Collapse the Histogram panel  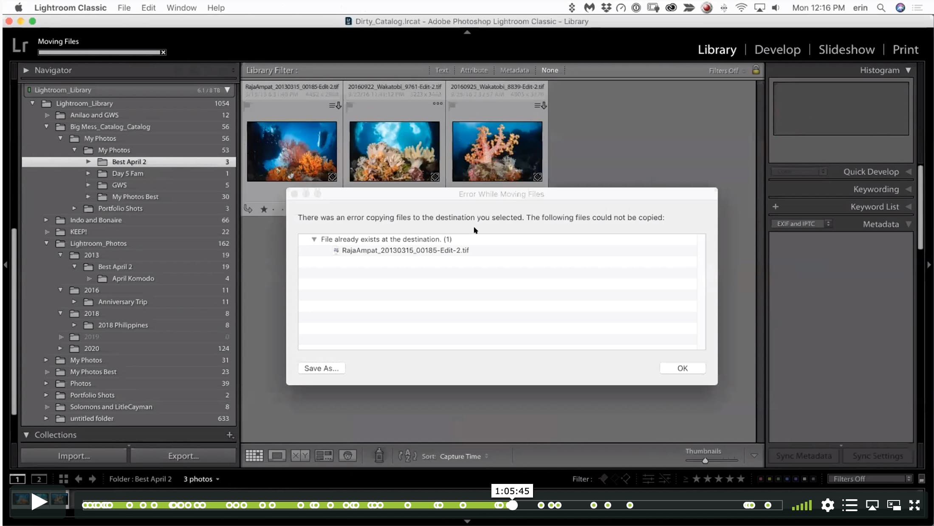(908, 70)
